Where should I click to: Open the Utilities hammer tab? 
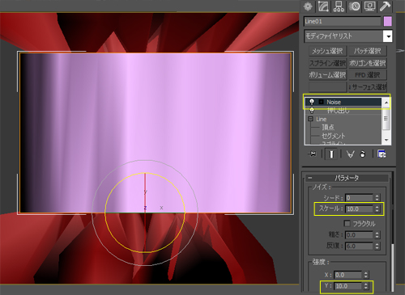385,6
